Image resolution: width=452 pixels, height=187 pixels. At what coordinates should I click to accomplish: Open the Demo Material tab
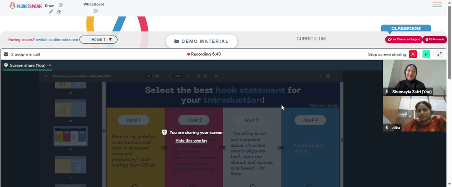click(202, 41)
